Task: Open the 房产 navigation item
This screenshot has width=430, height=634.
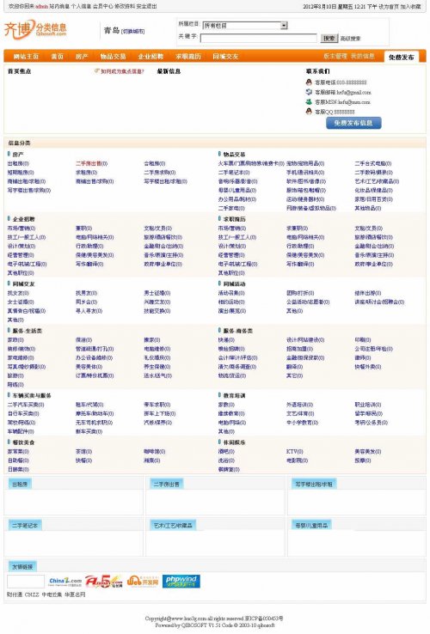Action: pos(82,56)
